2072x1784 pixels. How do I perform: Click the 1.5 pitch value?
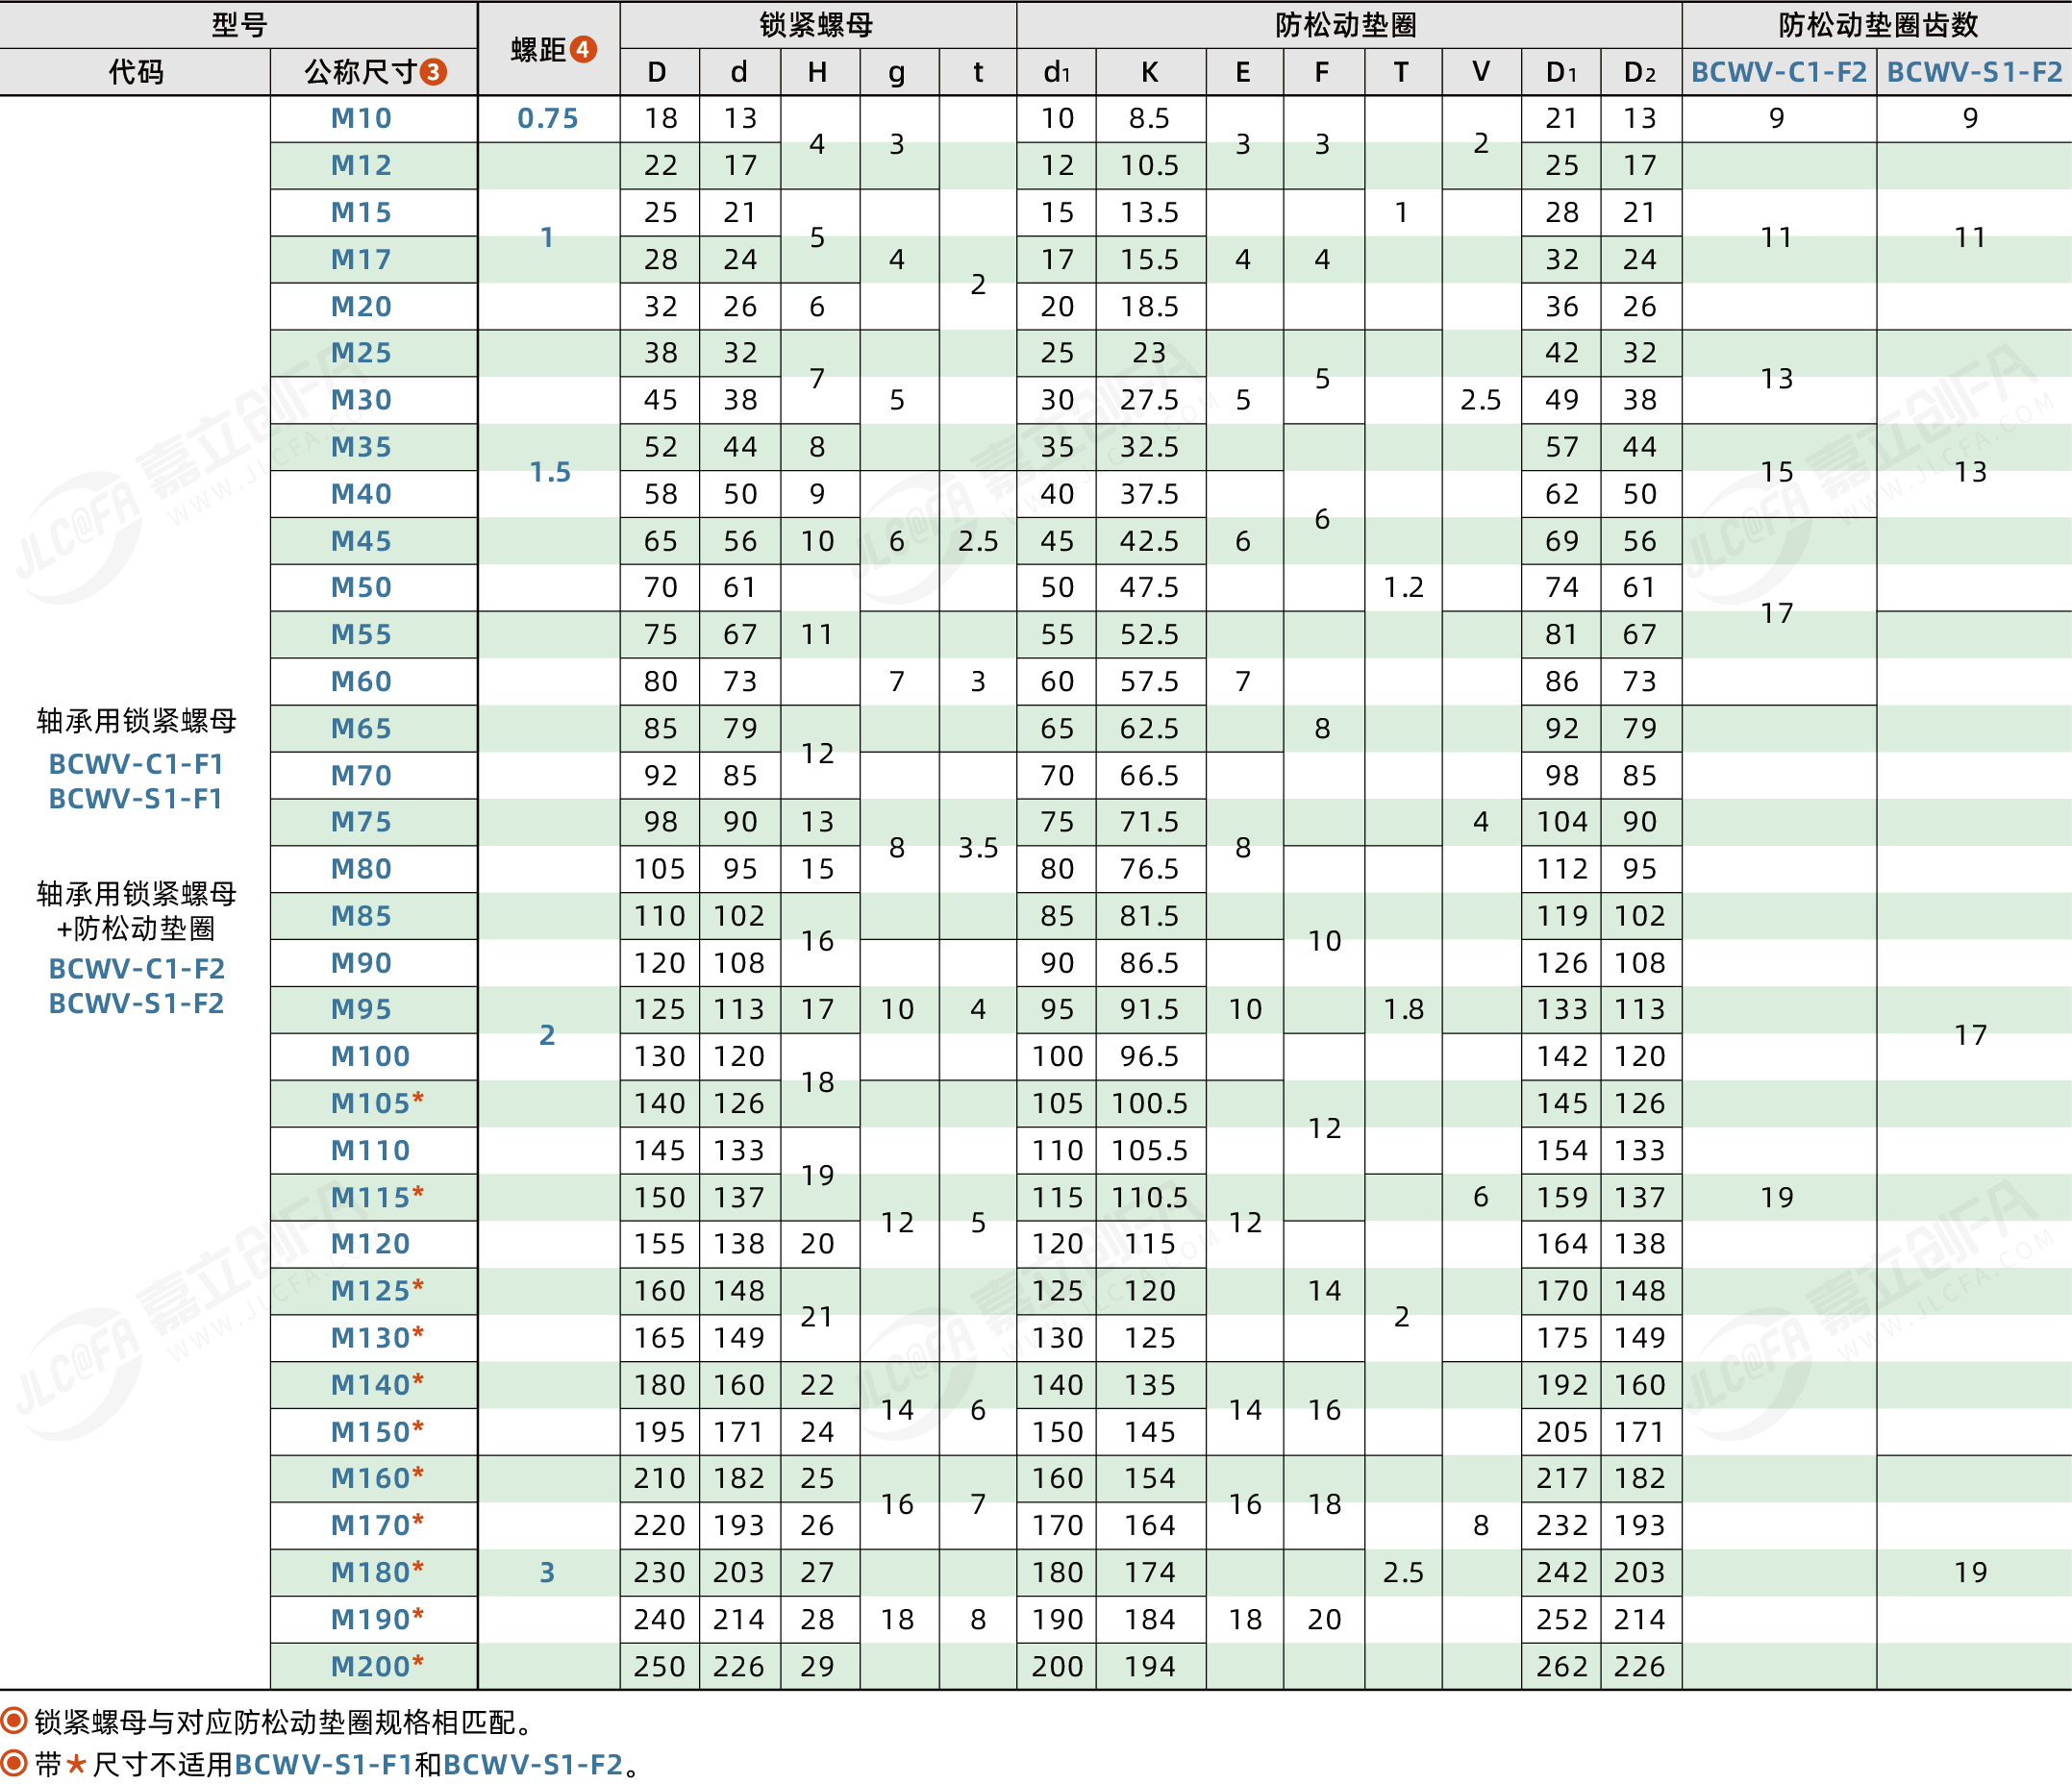pyautogui.click(x=549, y=472)
